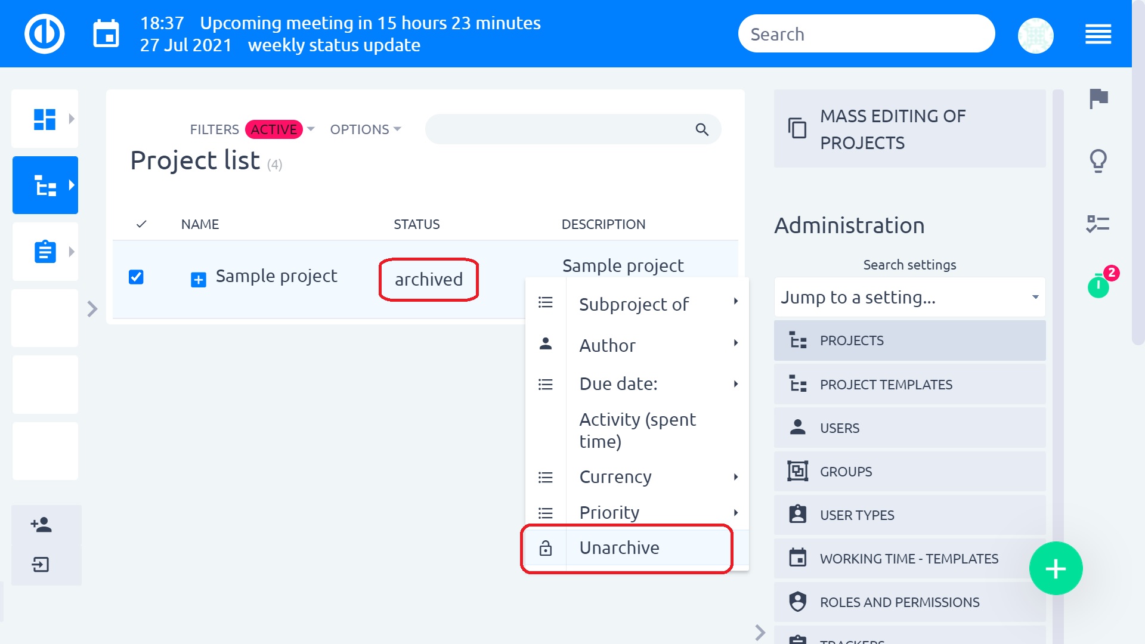1145x644 pixels.
Task: Click the Search field in the top bar
Action: tap(866, 33)
